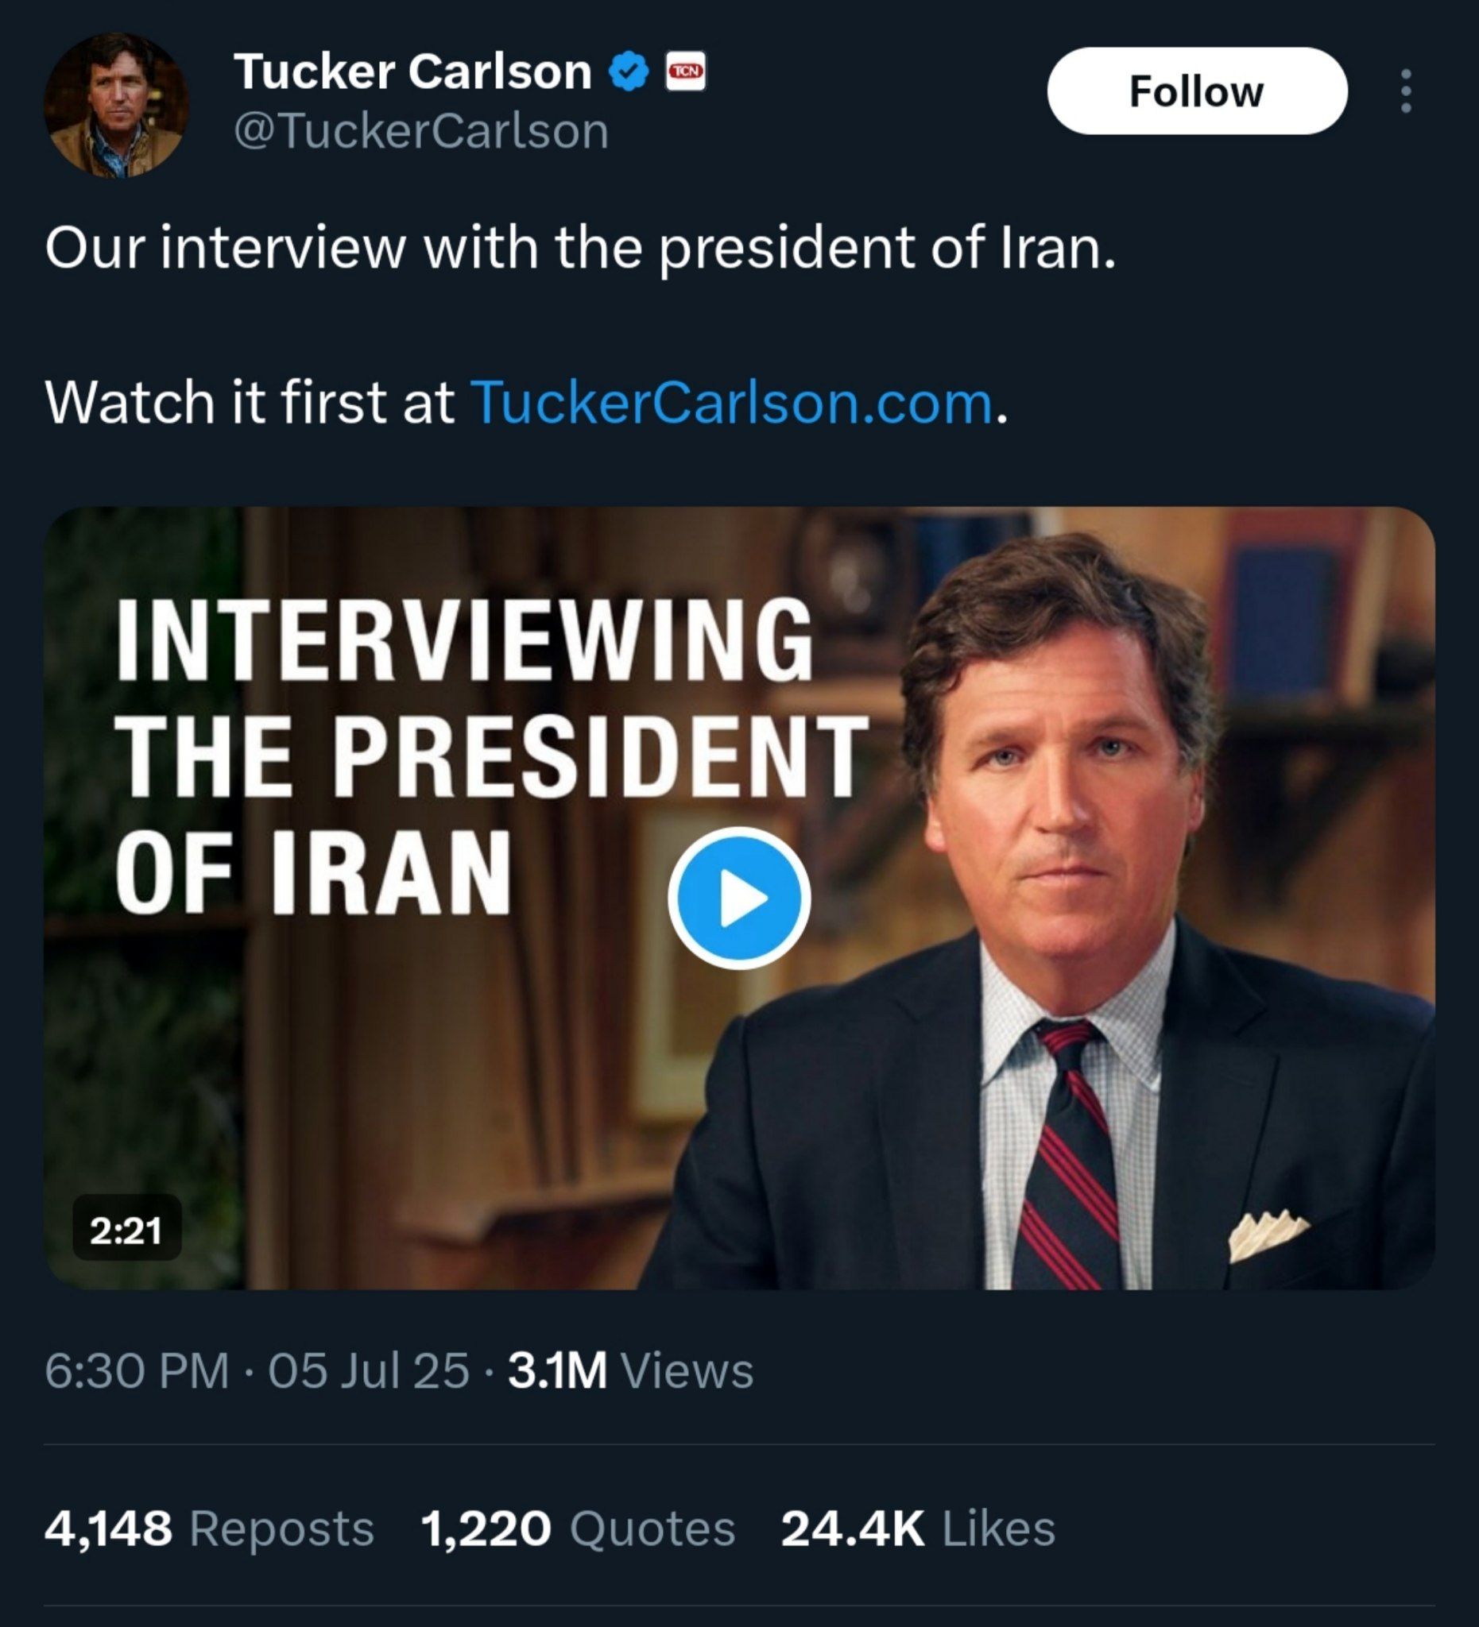Open the three-dot more options menu
1479x1627 pixels.
coord(1406,91)
